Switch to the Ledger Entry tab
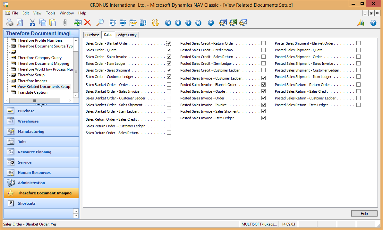The image size is (383, 230). click(x=126, y=35)
